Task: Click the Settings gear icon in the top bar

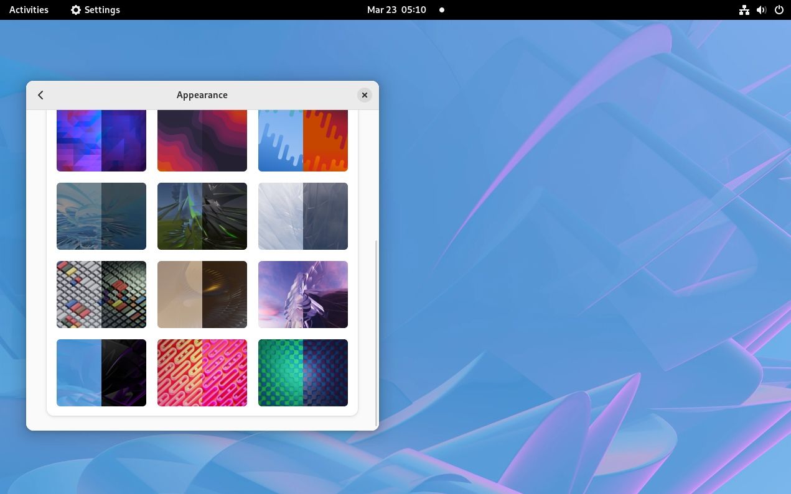Action: 75,9
